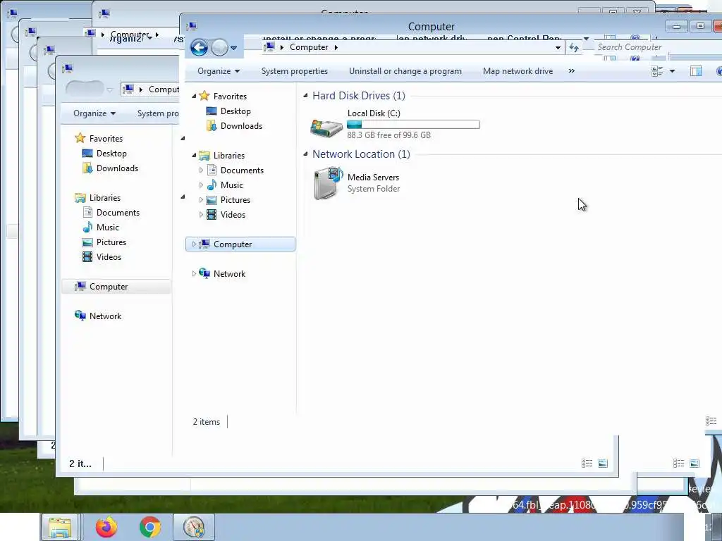
Task: Go back in the front Computer window
Action: point(199,47)
